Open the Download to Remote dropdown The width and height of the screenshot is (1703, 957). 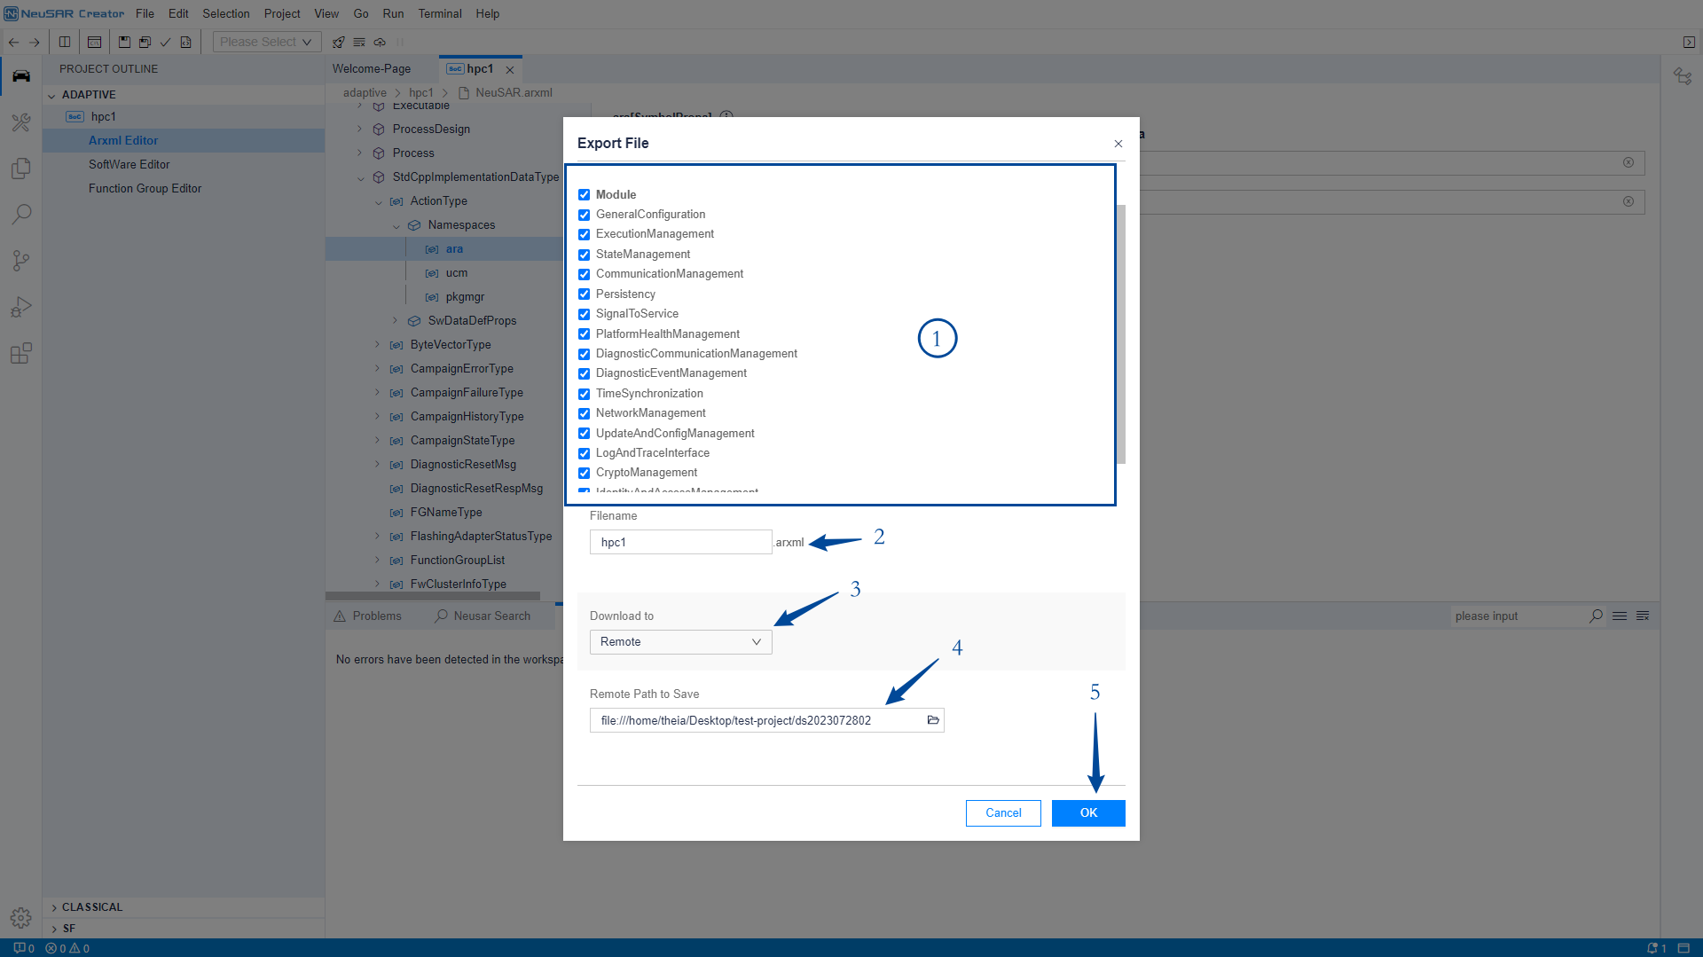click(x=680, y=642)
